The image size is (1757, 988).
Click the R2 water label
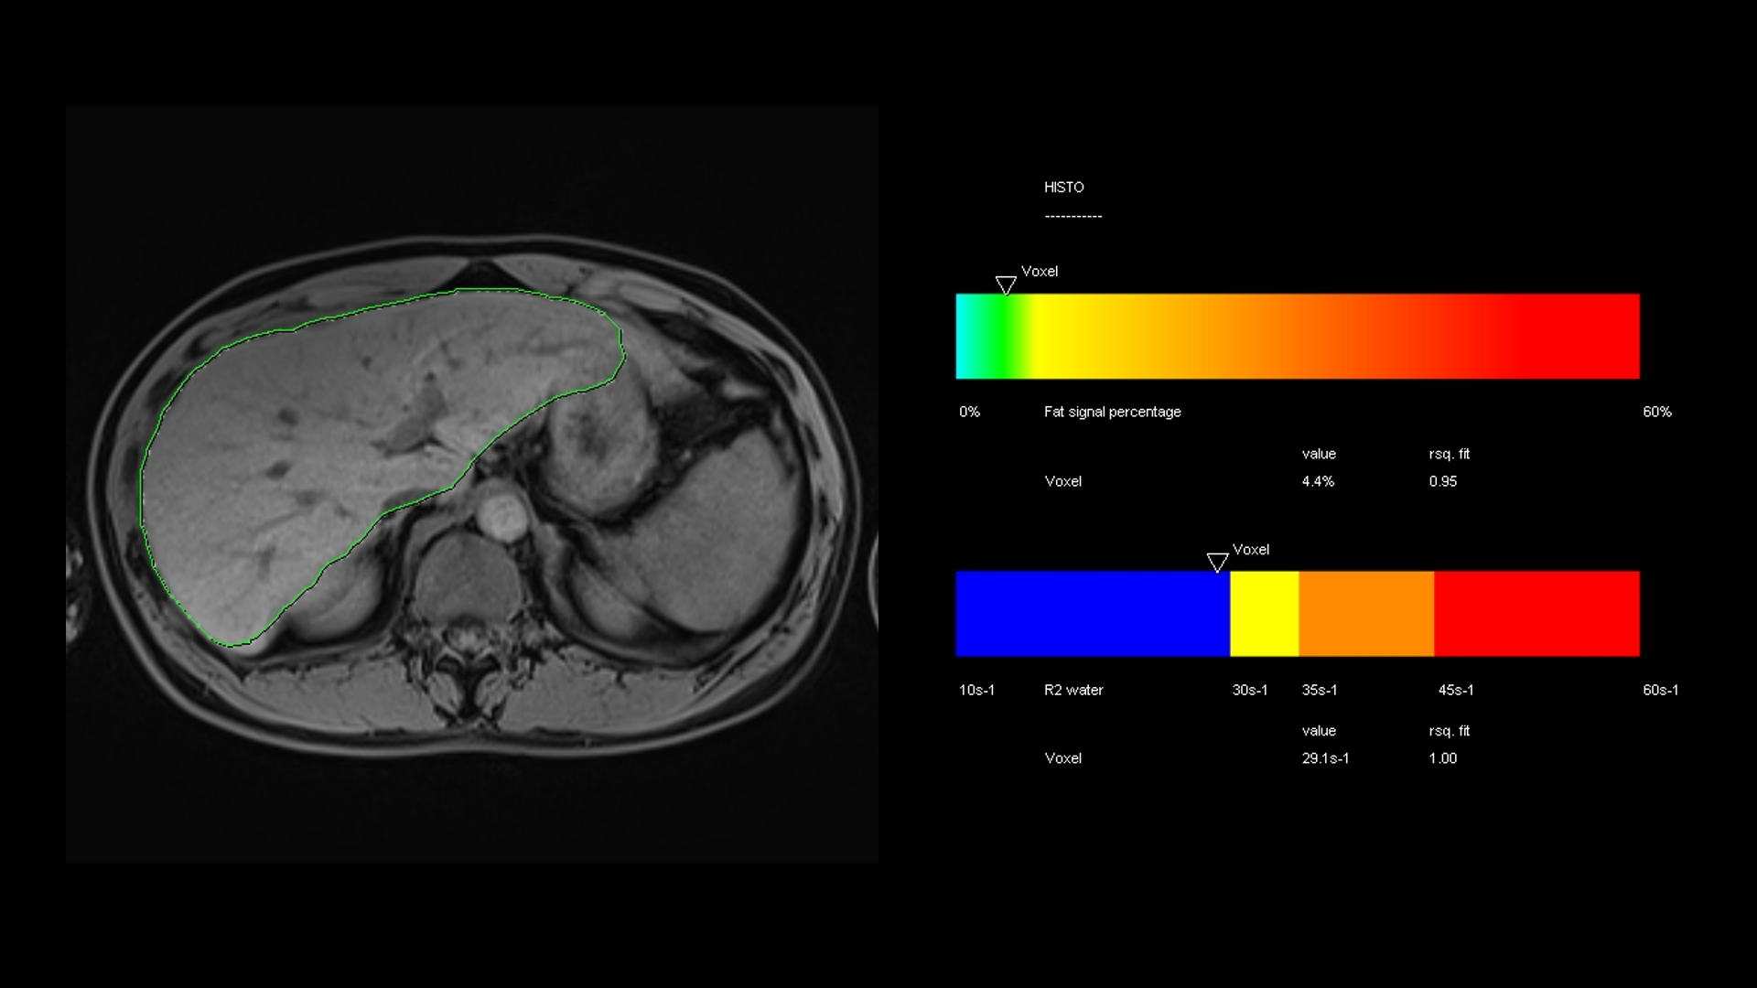[1073, 690]
